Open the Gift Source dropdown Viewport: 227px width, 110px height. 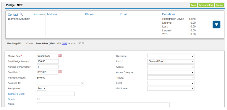tap(171, 88)
